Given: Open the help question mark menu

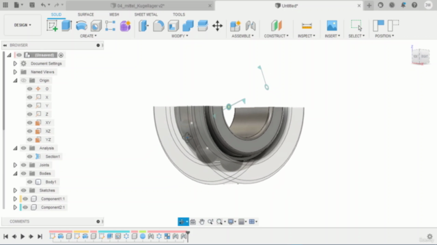Looking at the screenshot, I should [414, 5].
